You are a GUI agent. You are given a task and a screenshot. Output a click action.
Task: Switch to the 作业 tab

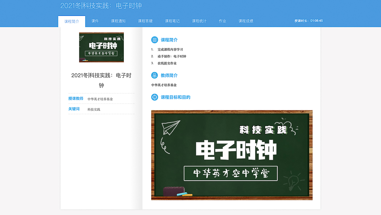click(x=223, y=21)
